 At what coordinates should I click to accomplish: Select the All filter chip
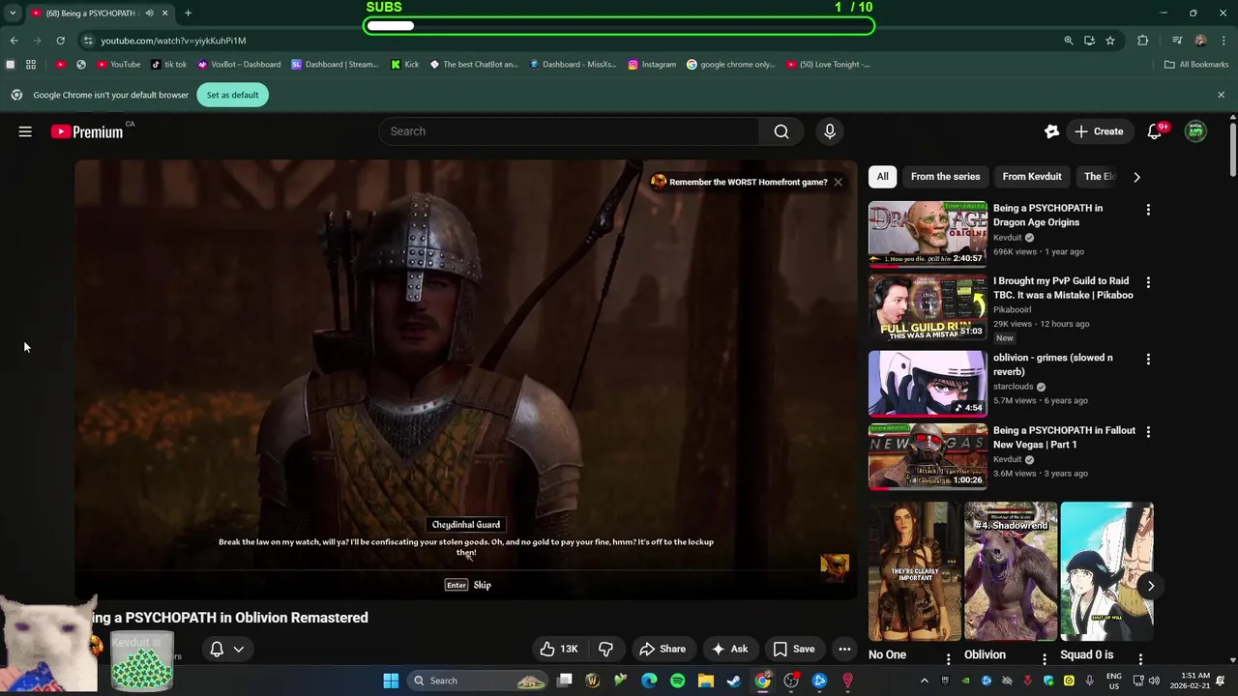coord(882,177)
